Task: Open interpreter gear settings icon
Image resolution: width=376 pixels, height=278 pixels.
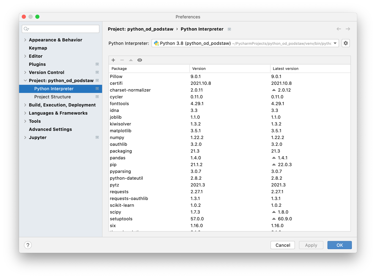Action: click(x=345, y=43)
